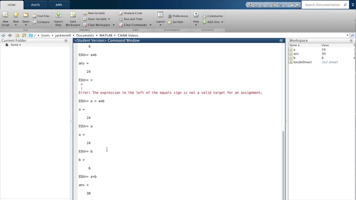Click the browse for folder icon
Screen dimensions: 356x200
[24, 35]
